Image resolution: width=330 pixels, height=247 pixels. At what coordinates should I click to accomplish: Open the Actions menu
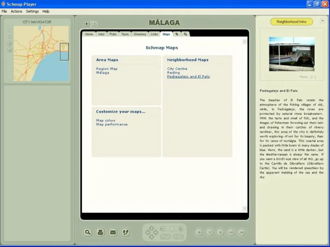(x=16, y=12)
